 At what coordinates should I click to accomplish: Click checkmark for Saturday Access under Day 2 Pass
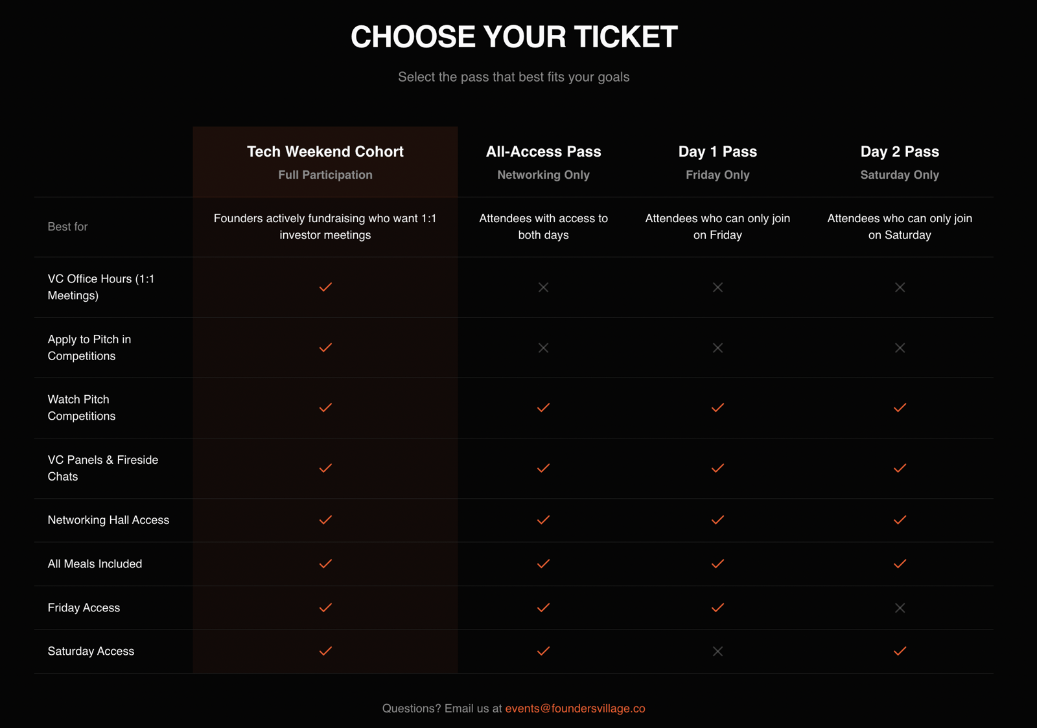click(x=900, y=651)
